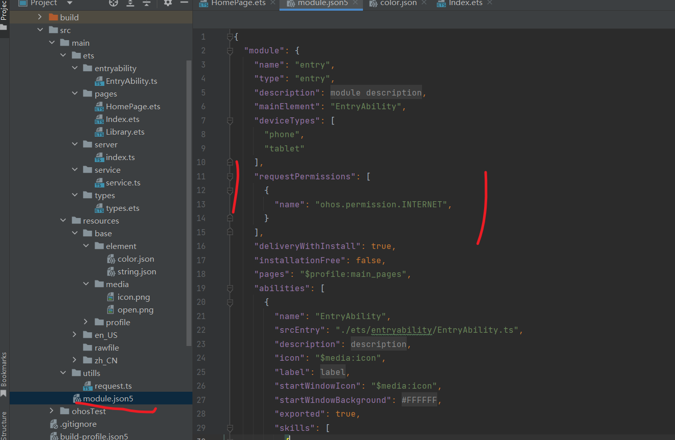The height and width of the screenshot is (440, 675).
Task: Open the Structure tool window
Action: [4, 426]
